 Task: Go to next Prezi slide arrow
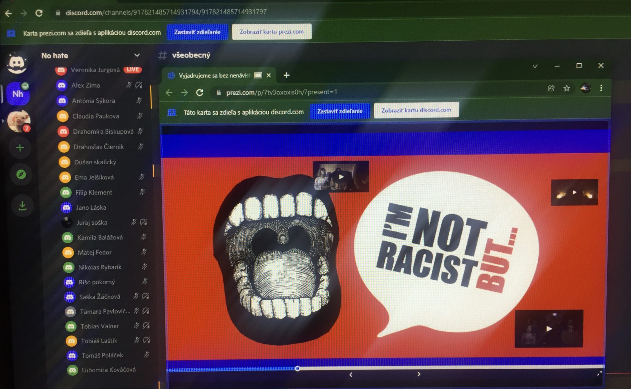(x=419, y=374)
